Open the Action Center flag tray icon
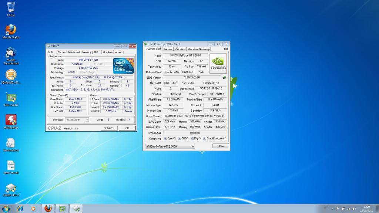Screen dimensions: 379x213 (x=338, y=209)
